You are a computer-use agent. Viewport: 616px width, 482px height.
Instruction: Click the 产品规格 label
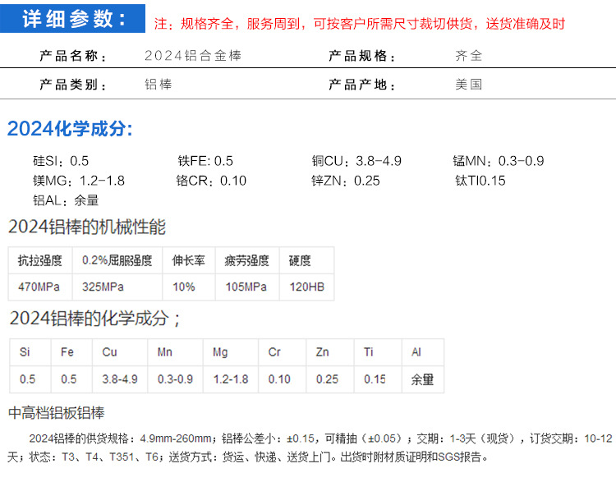pos(362,56)
